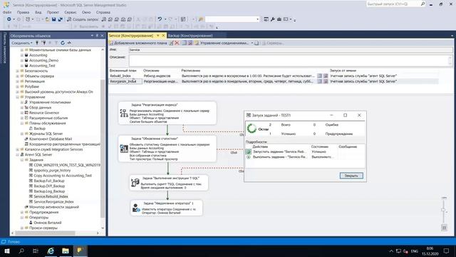This screenshot has height=257, width=456.
Task: Open the Сервис menu
Action: (x=71, y=12)
